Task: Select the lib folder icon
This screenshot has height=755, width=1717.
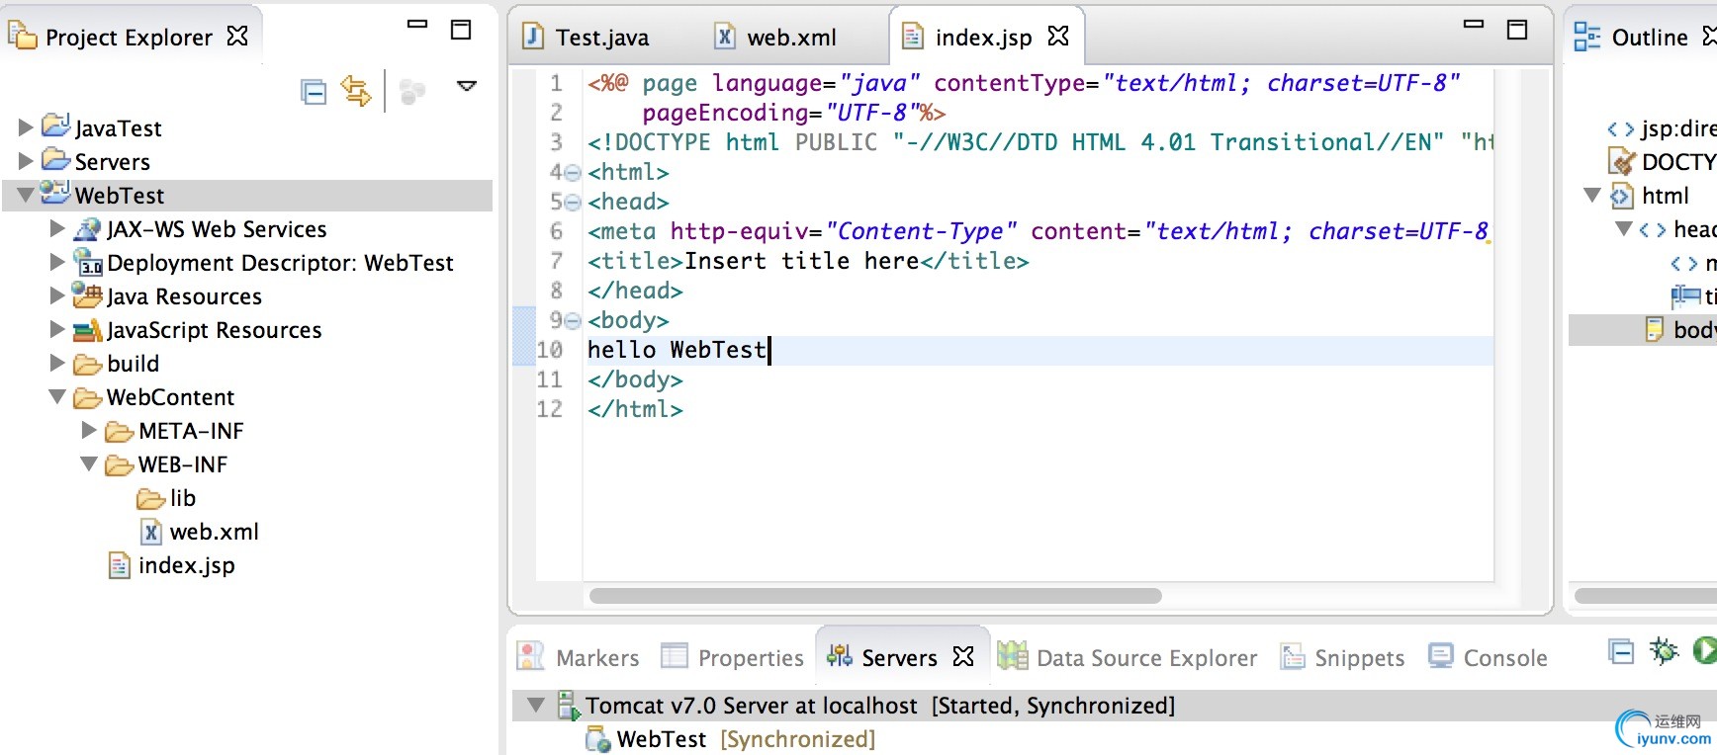Action: click(151, 497)
